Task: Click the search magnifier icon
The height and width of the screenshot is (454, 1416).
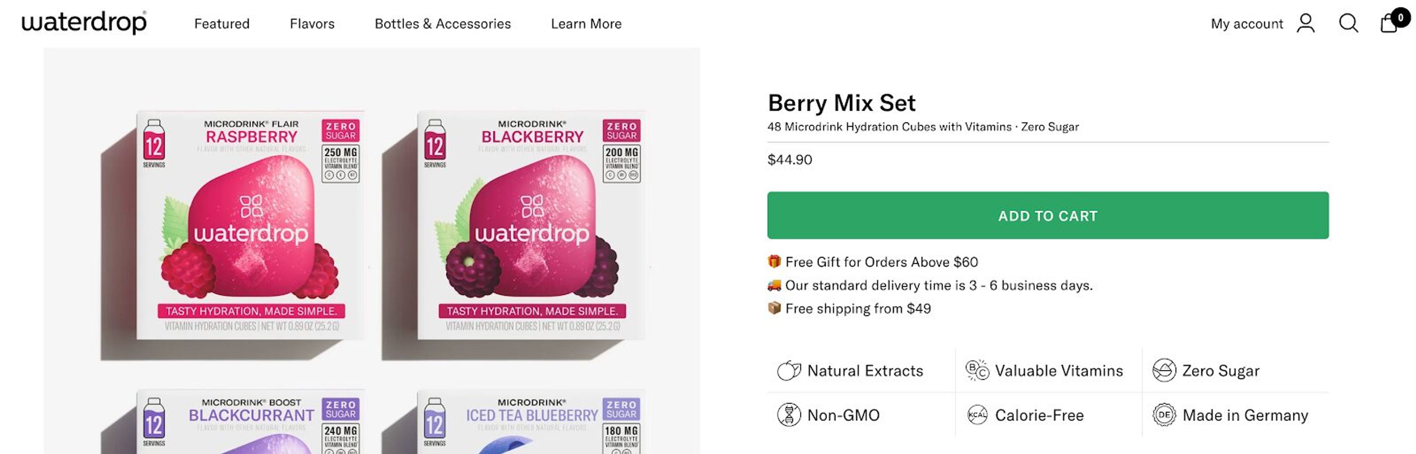Action: 1348,24
